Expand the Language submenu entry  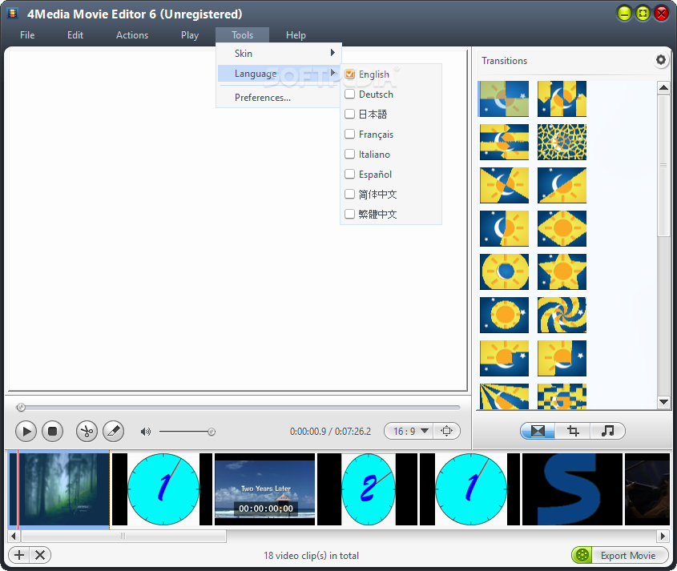(x=279, y=74)
